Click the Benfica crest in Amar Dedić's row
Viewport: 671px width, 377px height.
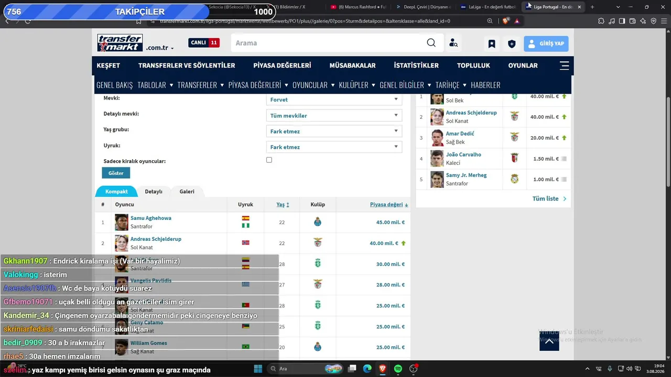point(514,137)
